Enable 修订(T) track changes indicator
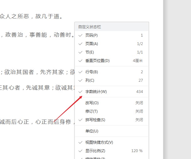 (112, 111)
